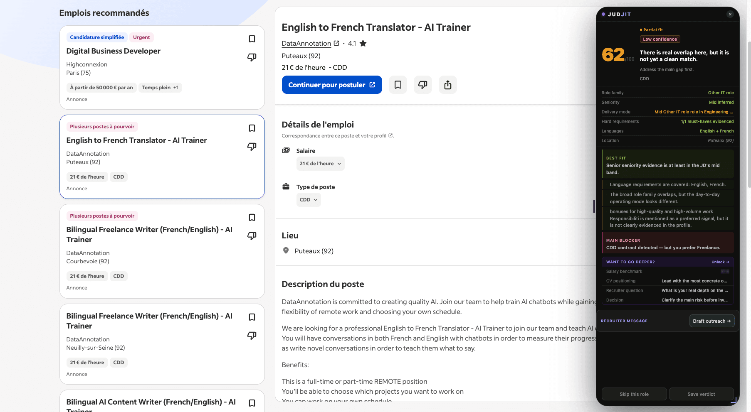Click the salary banknote icon

[x=286, y=150]
